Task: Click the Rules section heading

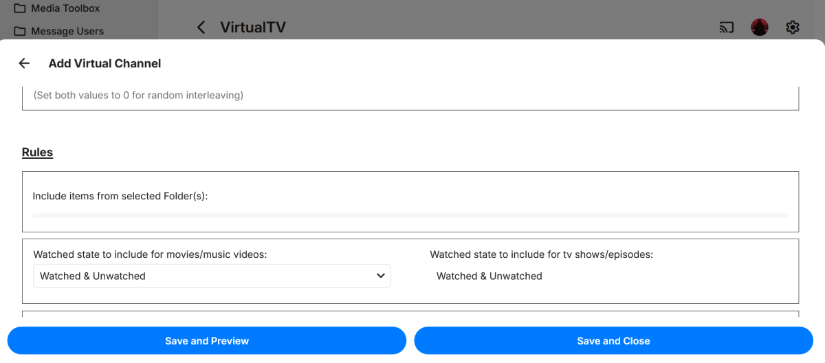Action: point(37,152)
